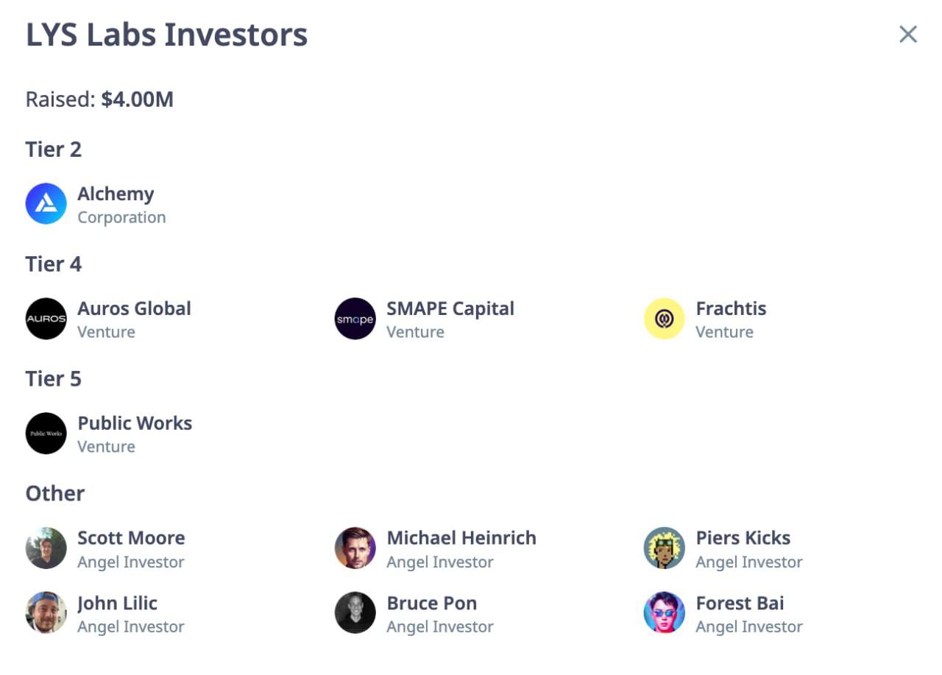942x675 pixels.
Task: Select the Forest Bai name link
Action: [740, 603]
